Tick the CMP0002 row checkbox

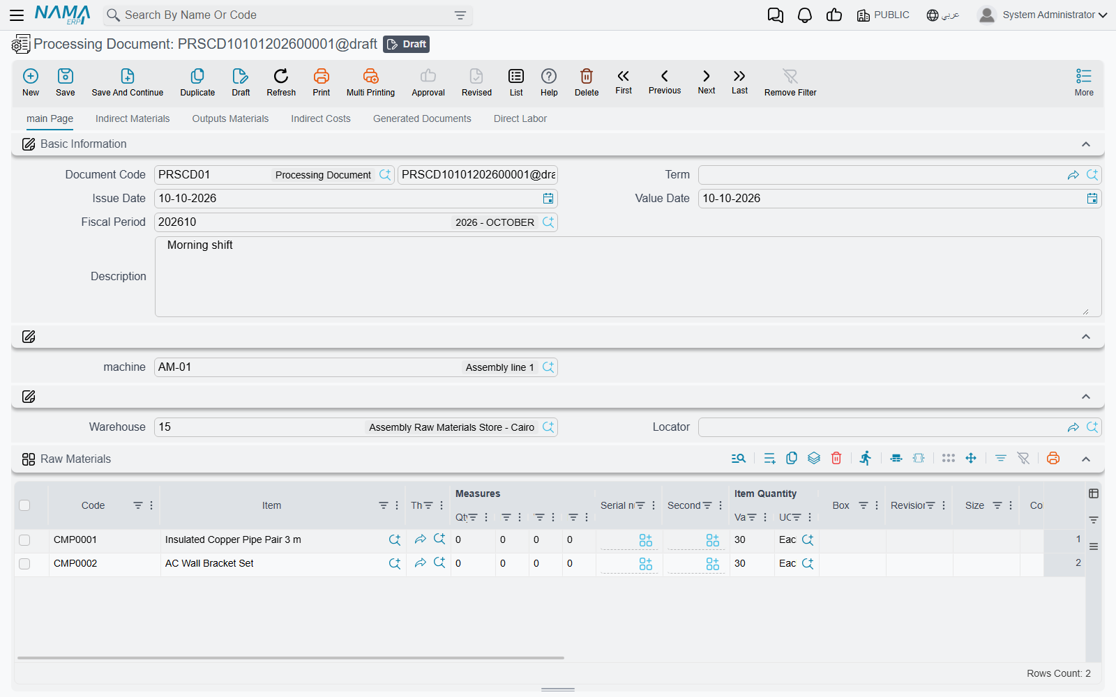[24, 564]
